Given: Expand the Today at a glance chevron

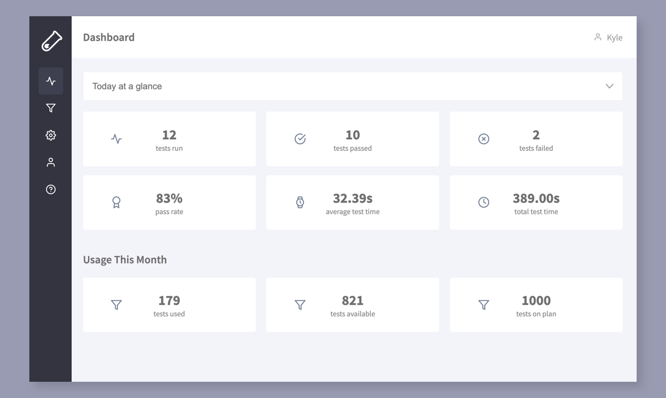Looking at the screenshot, I should 609,86.
